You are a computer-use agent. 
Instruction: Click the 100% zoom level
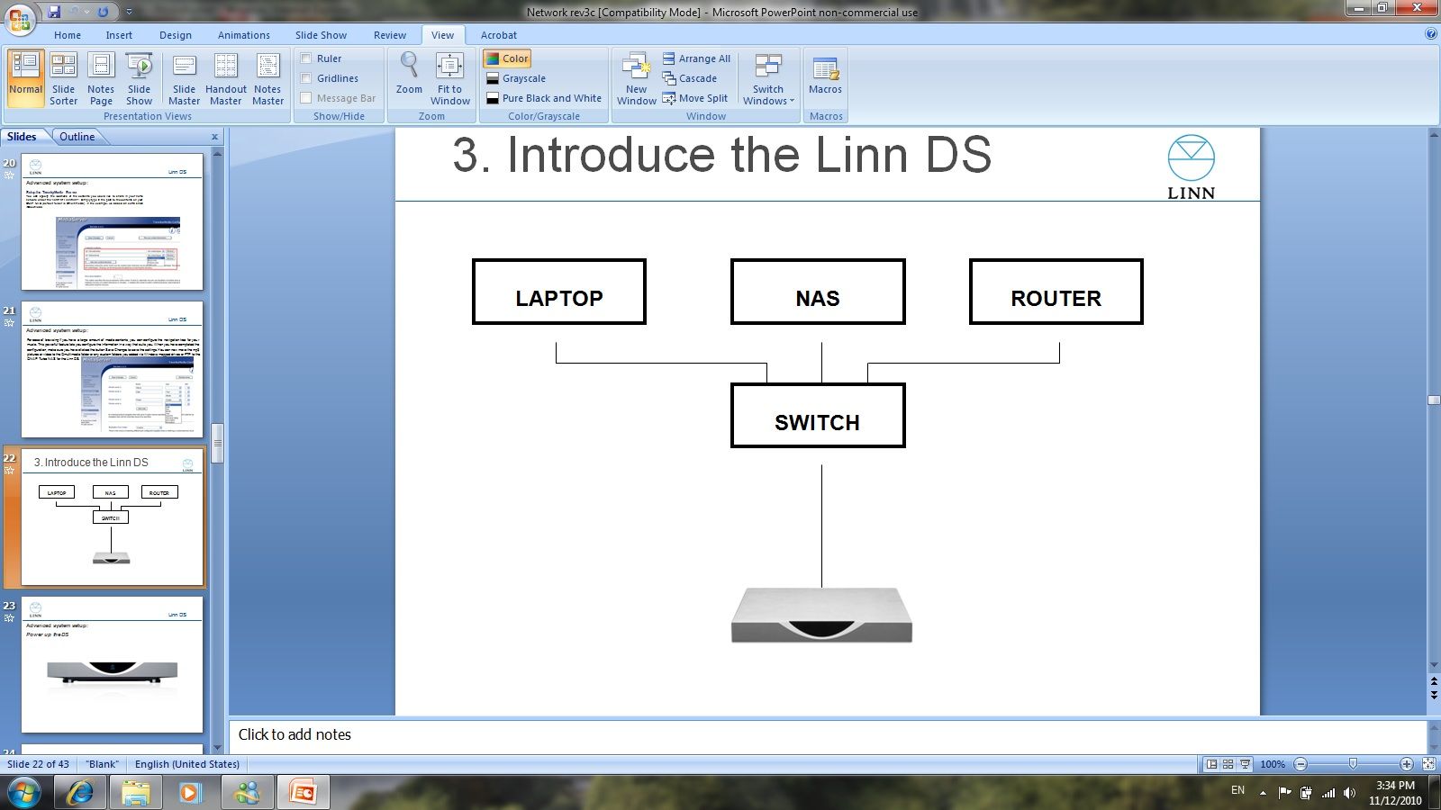click(1273, 764)
